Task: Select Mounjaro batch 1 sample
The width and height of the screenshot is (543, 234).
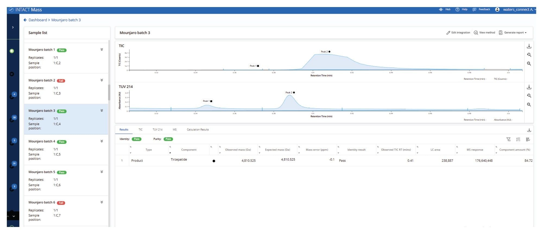Action: [x=66, y=58]
